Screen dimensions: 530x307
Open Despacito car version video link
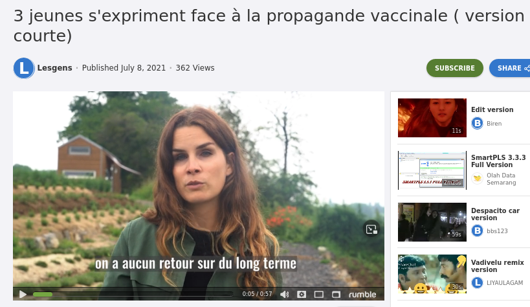495,214
